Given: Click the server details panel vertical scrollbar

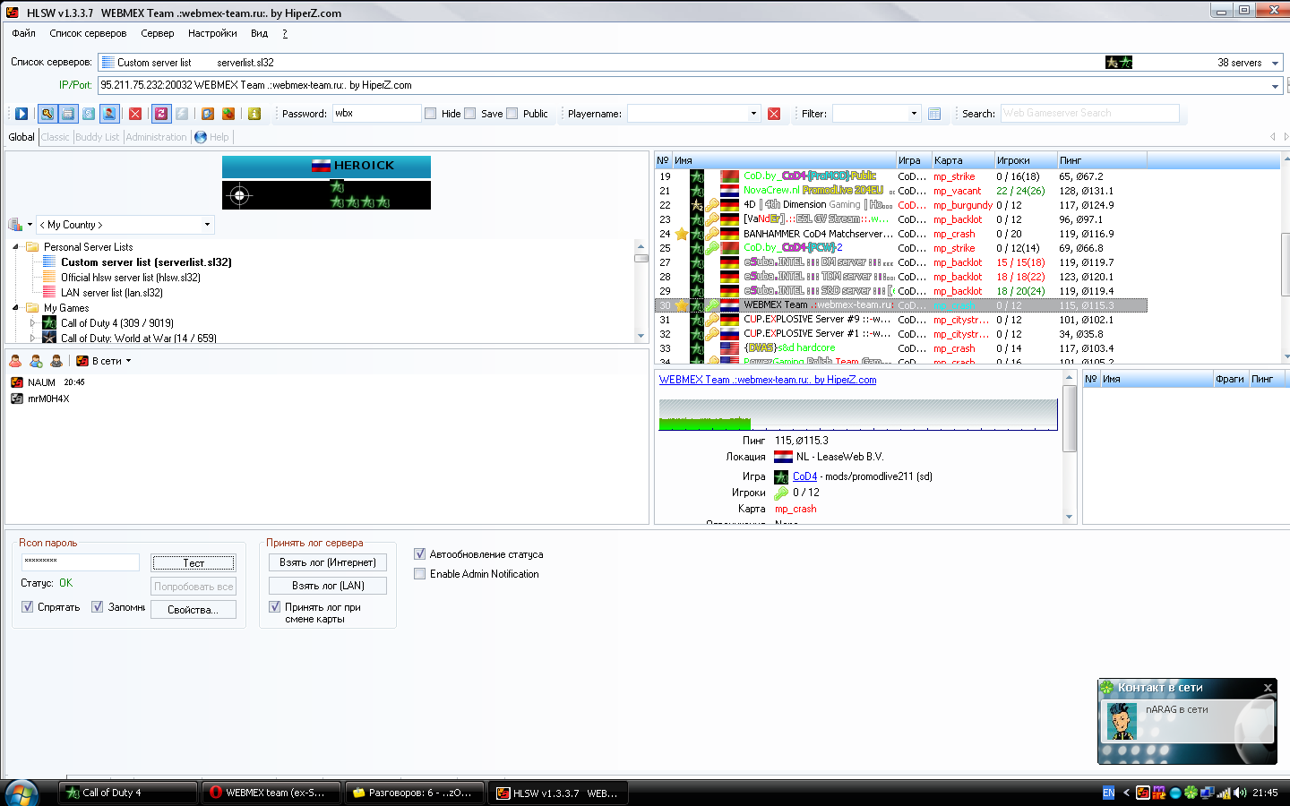Looking at the screenshot, I should (x=1069, y=446).
